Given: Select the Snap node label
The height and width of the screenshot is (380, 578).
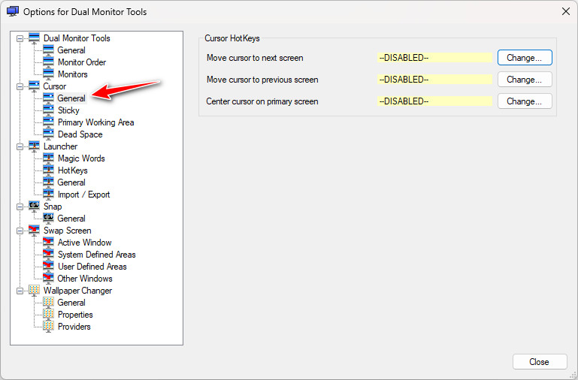Looking at the screenshot, I should click(x=53, y=207).
